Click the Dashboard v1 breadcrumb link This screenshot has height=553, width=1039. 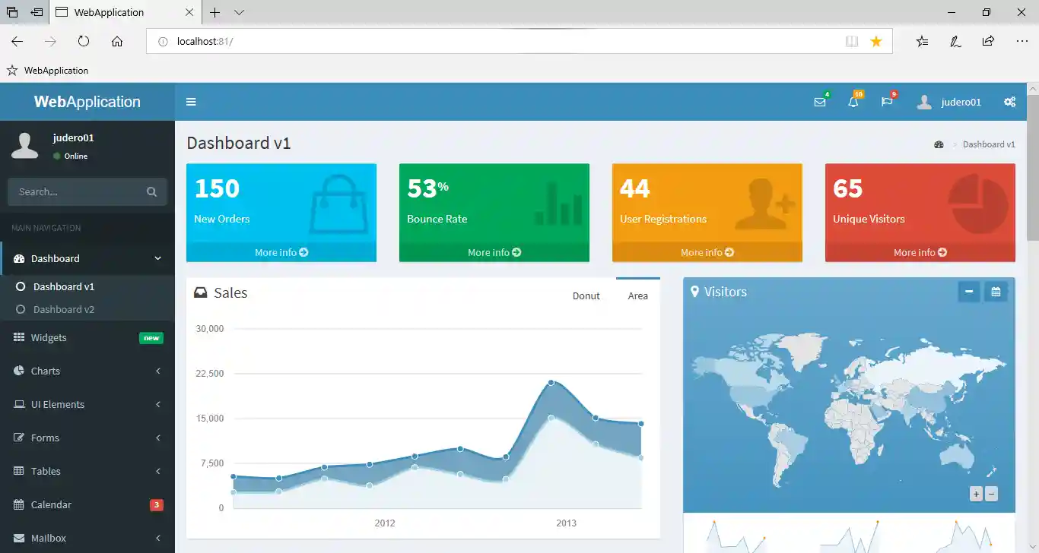click(989, 144)
